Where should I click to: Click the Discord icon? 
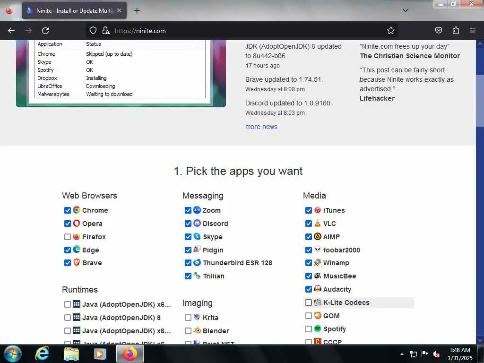point(197,223)
